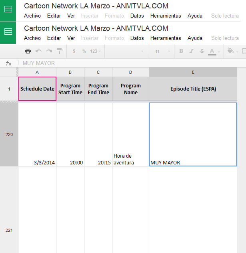Click the Program Start Time header cell
Screen dimensions: 246x253
click(70, 89)
